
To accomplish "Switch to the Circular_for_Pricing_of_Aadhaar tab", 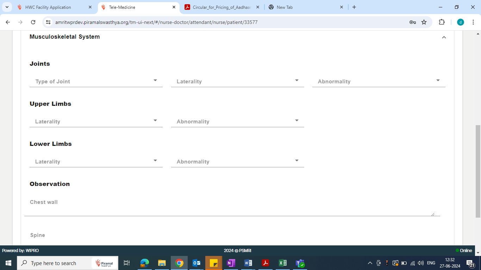I will pyautogui.click(x=222, y=7).
